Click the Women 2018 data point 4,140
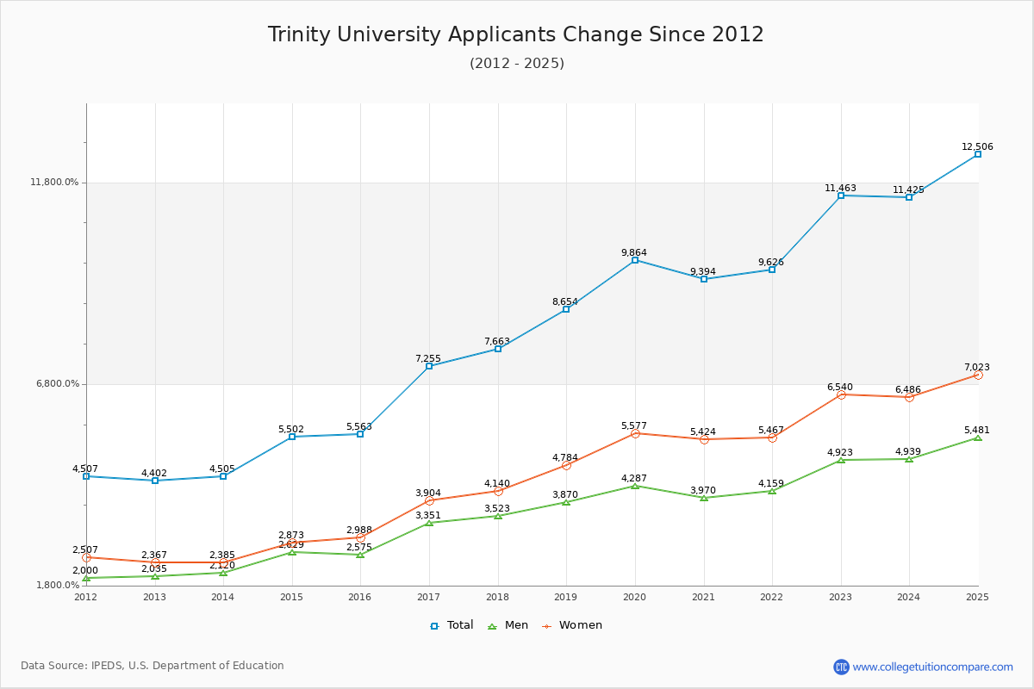The image size is (1034, 689). point(498,491)
